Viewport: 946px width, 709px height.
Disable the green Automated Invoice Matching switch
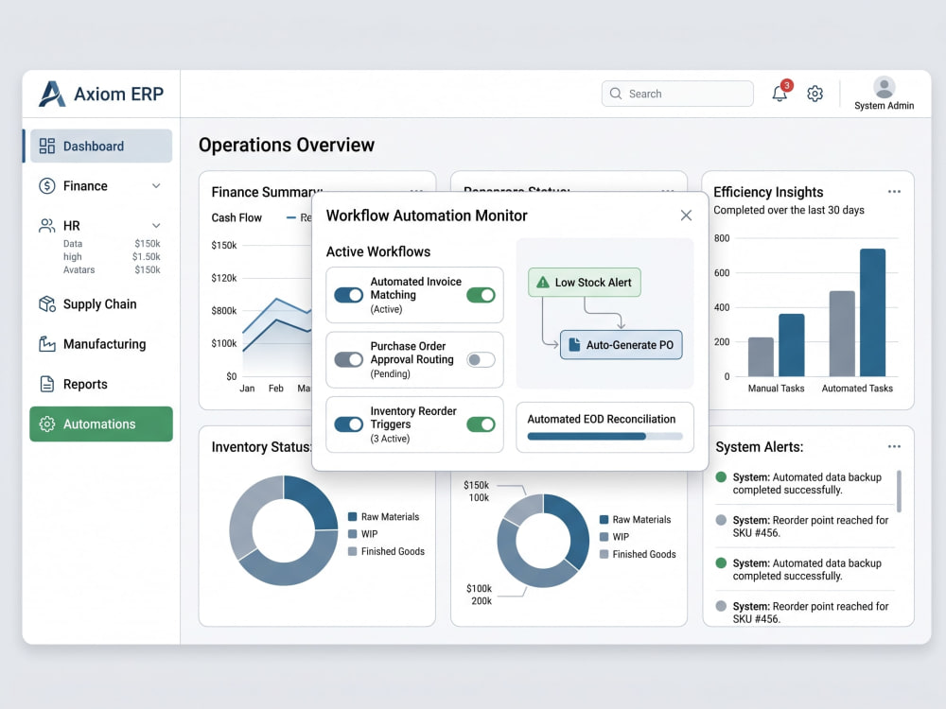[x=481, y=295]
